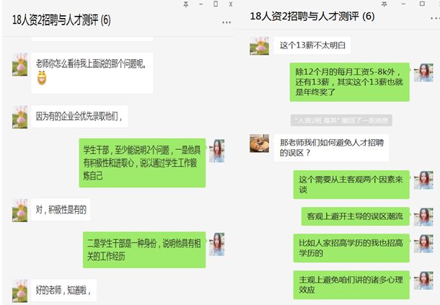Viewport: 440px width, 305px height.
Task: Click student avatar beside '老师你怎么看待' message
Action: 20,64
